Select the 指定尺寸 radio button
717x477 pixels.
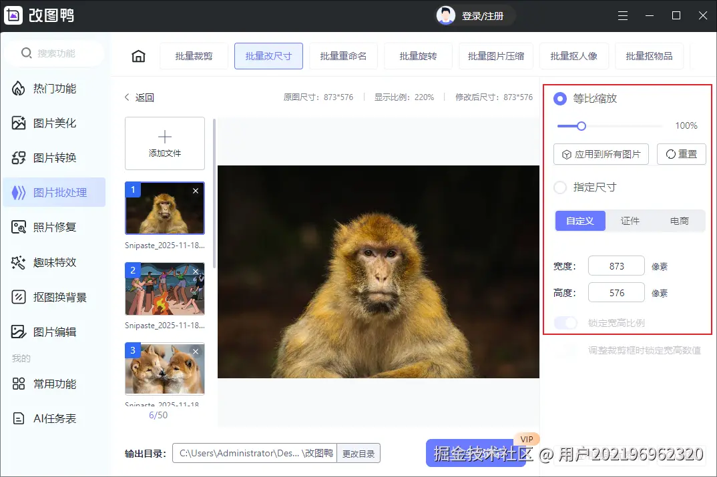(x=559, y=187)
